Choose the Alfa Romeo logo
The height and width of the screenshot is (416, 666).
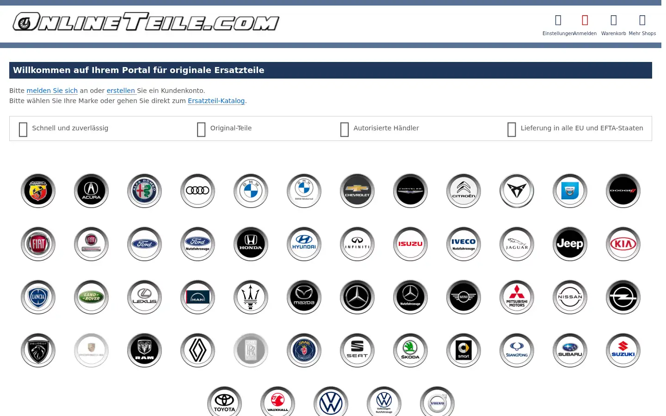[144, 191]
